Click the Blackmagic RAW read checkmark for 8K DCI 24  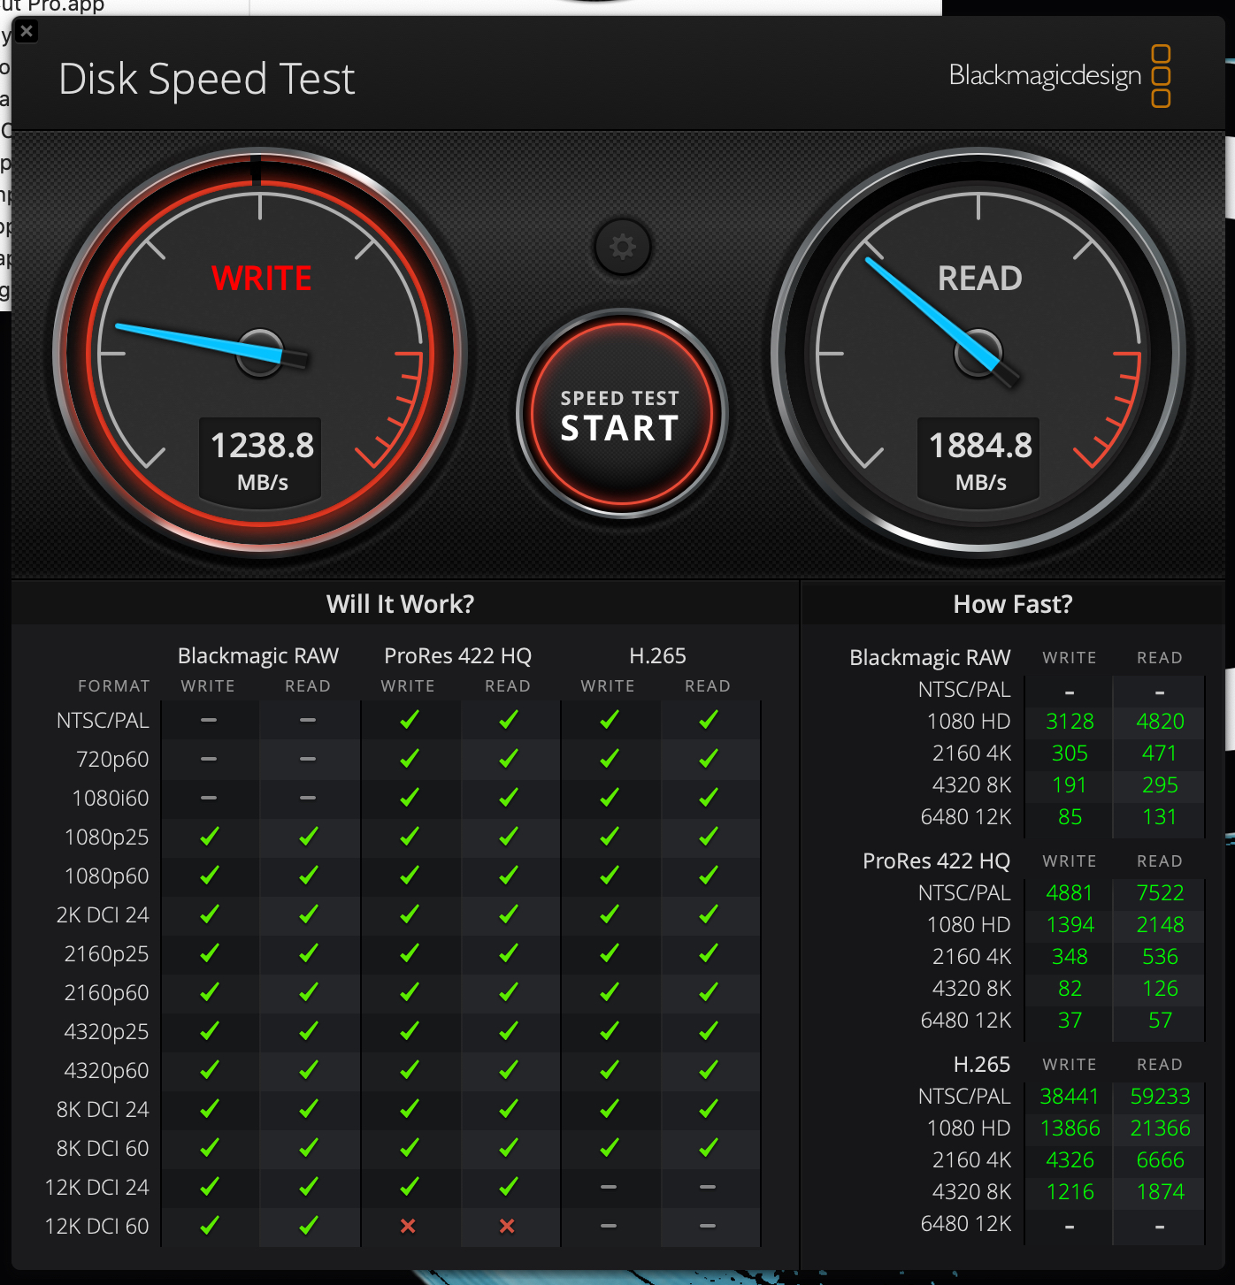pos(309,1109)
